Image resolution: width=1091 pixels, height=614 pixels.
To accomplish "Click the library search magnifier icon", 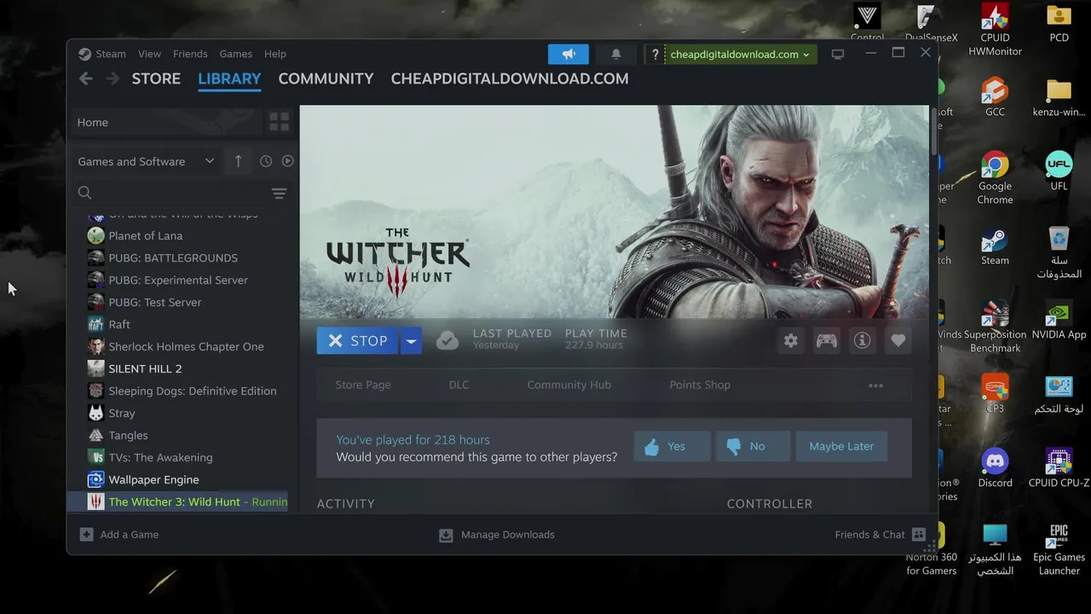I will pos(84,193).
